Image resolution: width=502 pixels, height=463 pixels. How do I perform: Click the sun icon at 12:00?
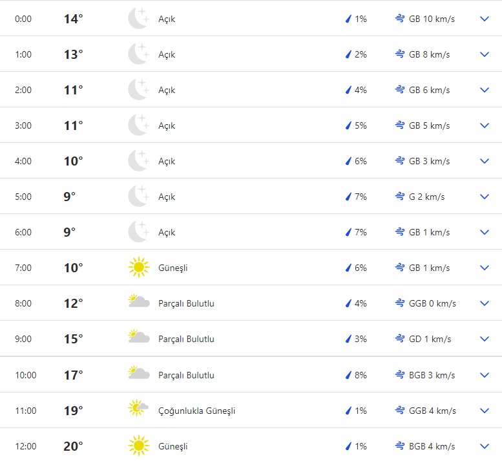point(138,446)
